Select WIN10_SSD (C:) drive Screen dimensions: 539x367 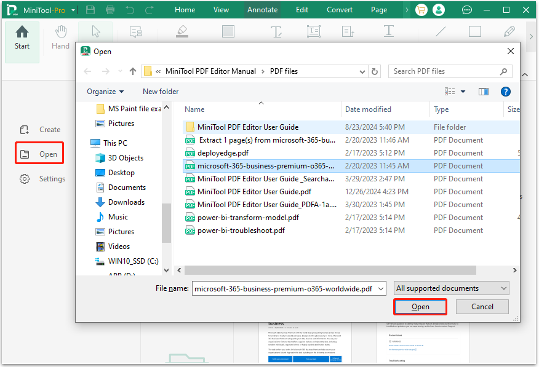pyautogui.click(x=127, y=261)
